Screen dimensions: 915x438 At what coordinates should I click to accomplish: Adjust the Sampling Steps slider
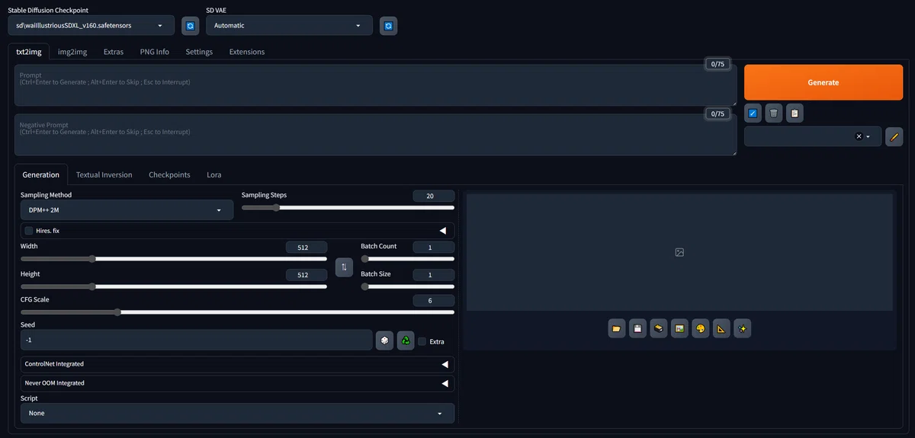click(x=348, y=208)
